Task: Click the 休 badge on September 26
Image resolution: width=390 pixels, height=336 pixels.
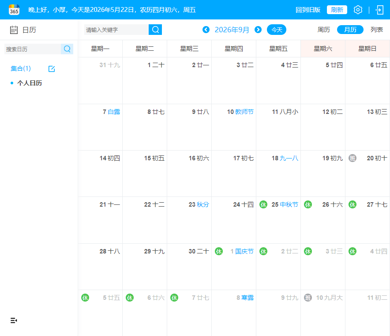Action: click(x=308, y=204)
